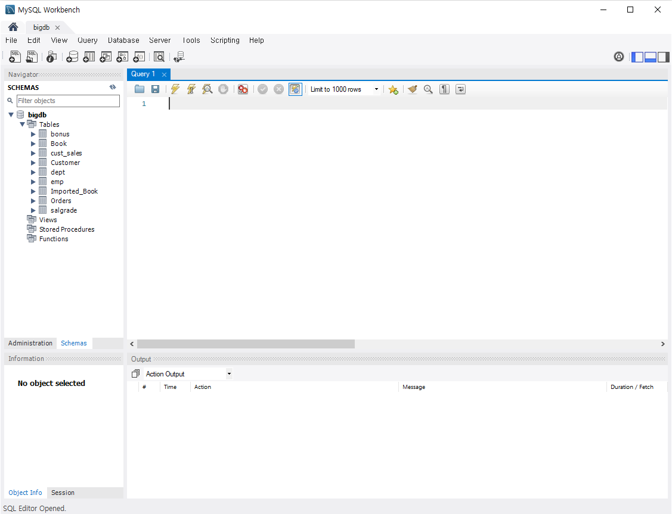Collapse the Tables folder
Screen dimensions: 672x514
point(22,124)
